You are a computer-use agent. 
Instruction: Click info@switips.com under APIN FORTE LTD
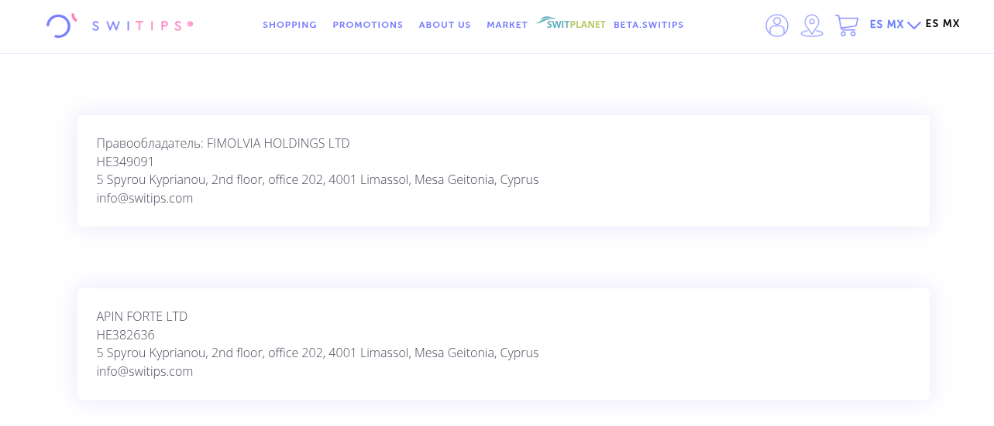tap(145, 371)
